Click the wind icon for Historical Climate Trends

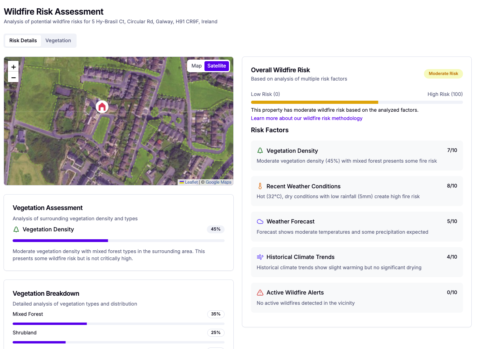(x=260, y=257)
